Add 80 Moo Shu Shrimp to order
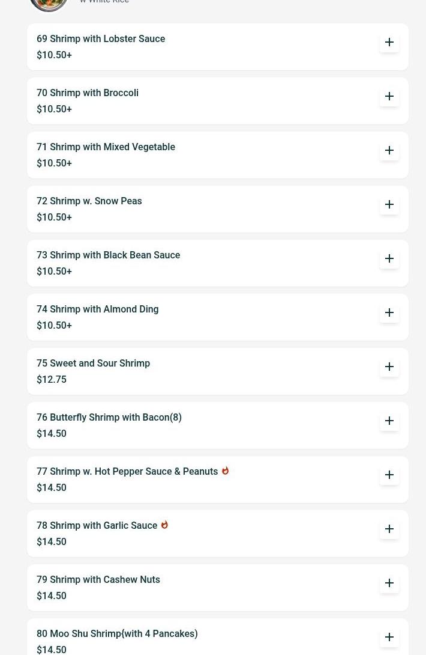 pyautogui.click(x=389, y=637)
